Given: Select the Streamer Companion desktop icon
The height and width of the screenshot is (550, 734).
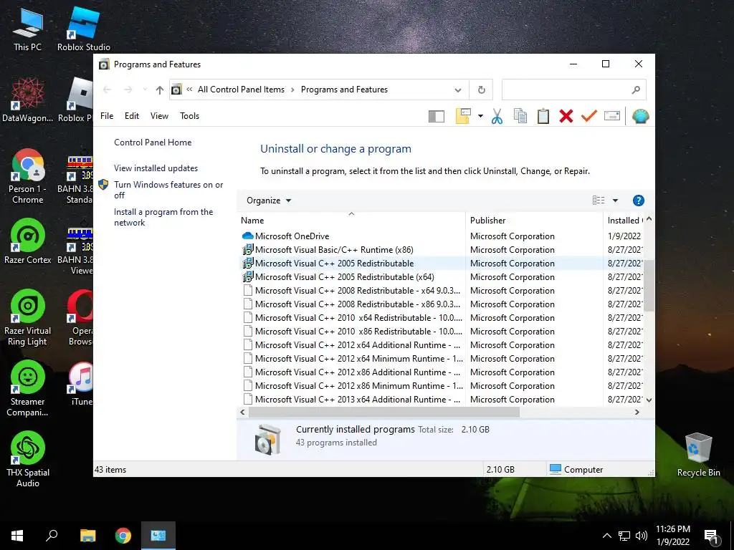Looking at the screenshot, I should (x=28, y=389).
